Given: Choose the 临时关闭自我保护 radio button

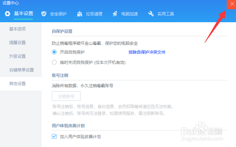Looking at the screenshot, I should pos(54,62).
